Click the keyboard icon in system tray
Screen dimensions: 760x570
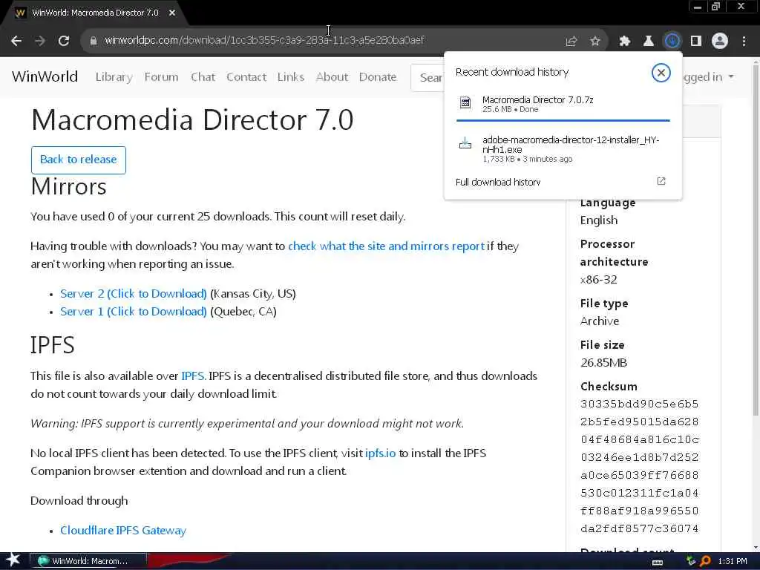pos(658,562)
